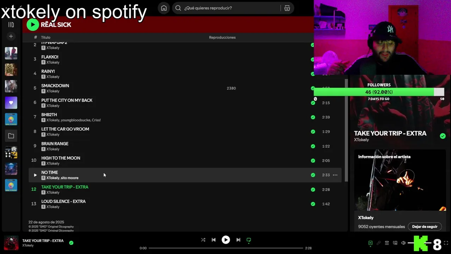
Task: Enter full screen via the corner icon
Action: (x=446, y=243)
